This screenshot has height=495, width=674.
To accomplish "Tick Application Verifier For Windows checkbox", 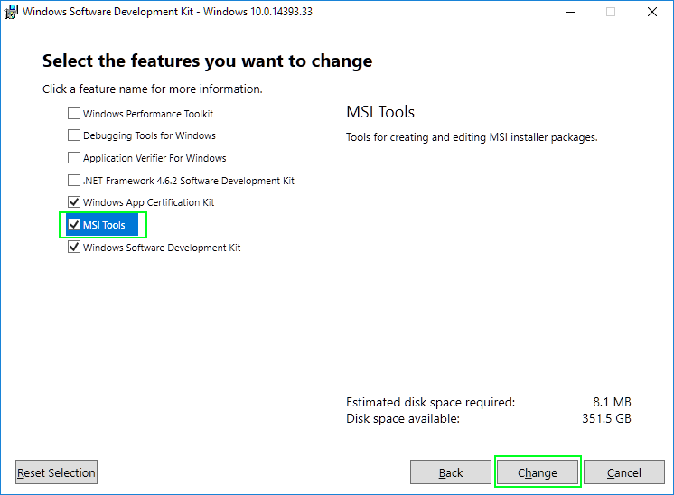I will [x=74, y=158].
